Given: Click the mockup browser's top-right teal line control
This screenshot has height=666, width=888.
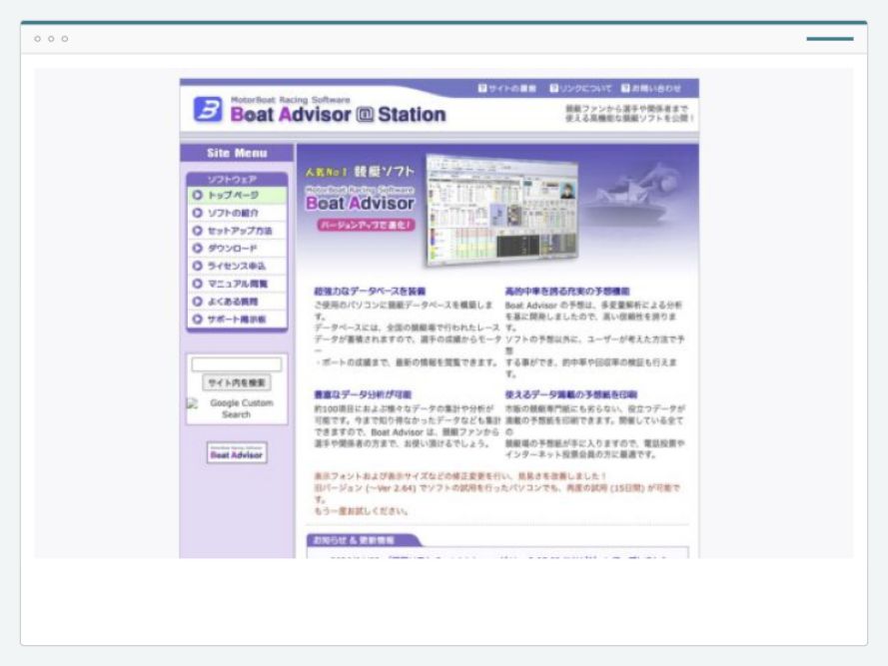Looking at the screenshot, I should point(830,39).
